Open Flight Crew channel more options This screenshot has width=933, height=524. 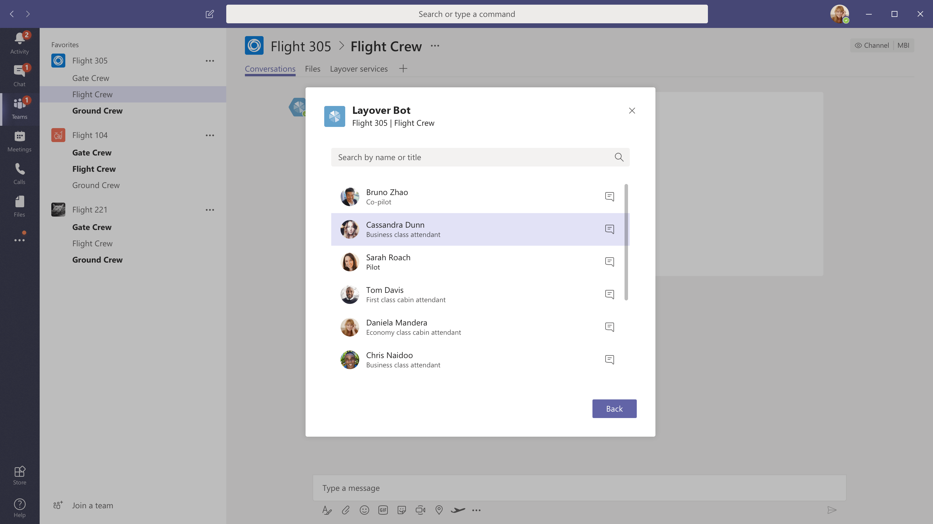[x=435, y=46]
